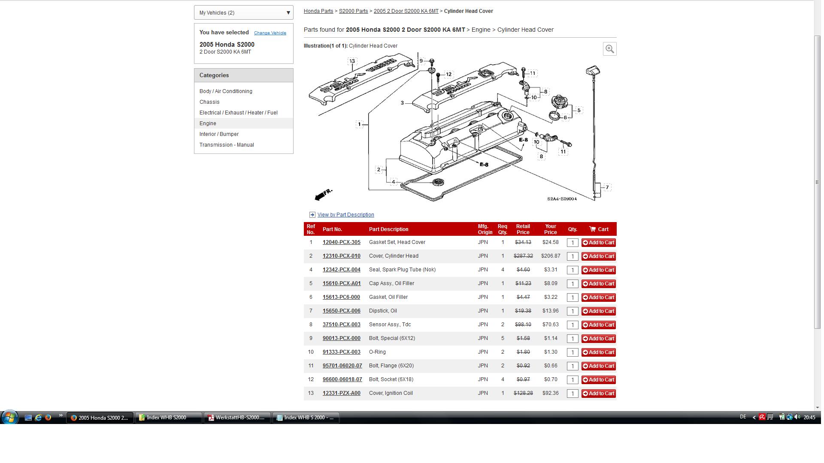Click quantity field for Dipstick, Oil

pos(572,311)
